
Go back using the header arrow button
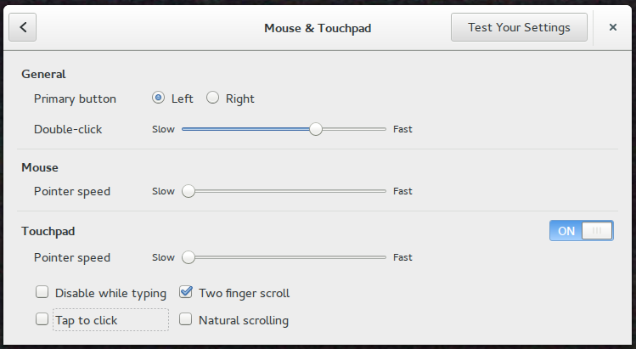[x=23, y=27]
